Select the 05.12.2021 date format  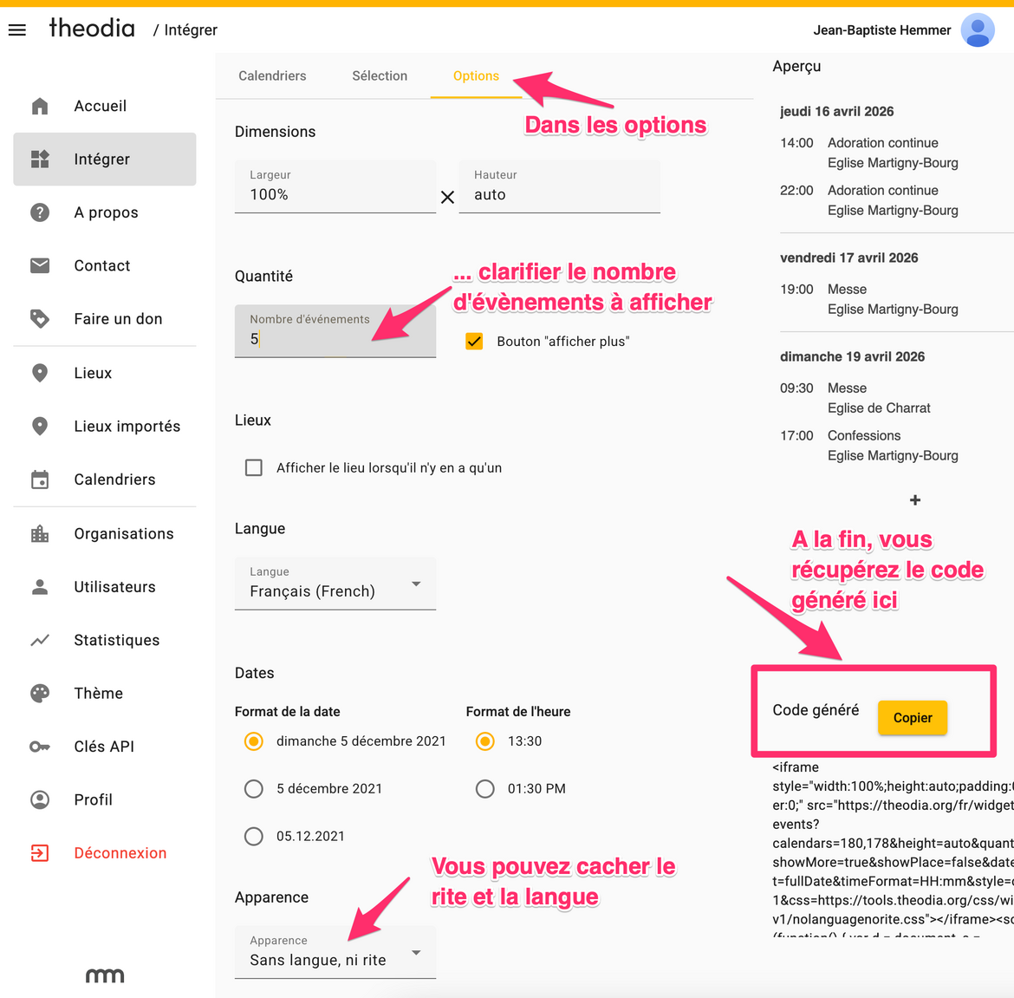tap(253, 837)
